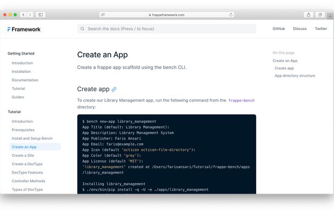Open the GitHub link in the header
This screenshot has width=334, height=213.
pos(279,29)
